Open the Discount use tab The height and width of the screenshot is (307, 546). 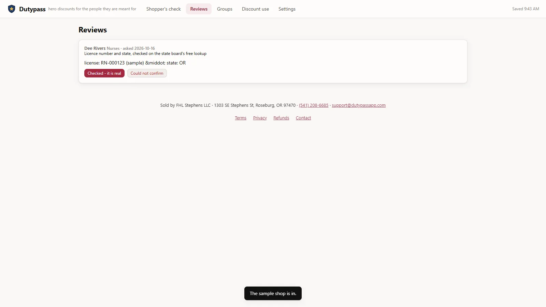[x=255, y=9]
